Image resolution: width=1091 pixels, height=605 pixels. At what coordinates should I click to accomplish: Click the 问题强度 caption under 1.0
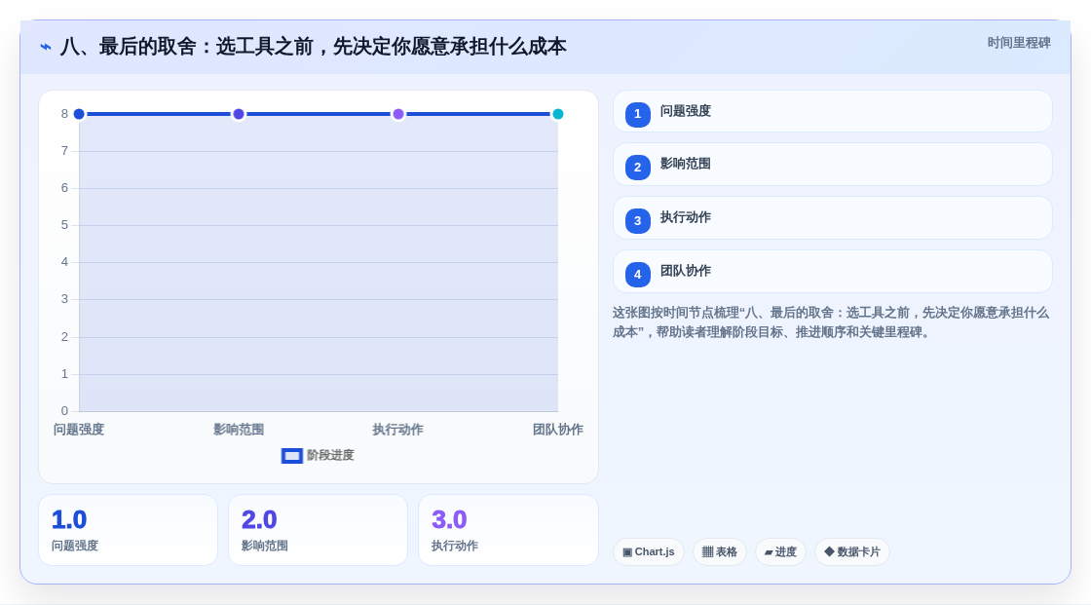tap(75, 546)
